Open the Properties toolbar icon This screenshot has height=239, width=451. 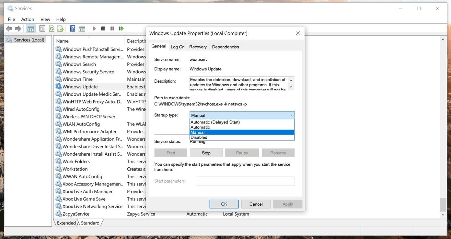(42, 29)
